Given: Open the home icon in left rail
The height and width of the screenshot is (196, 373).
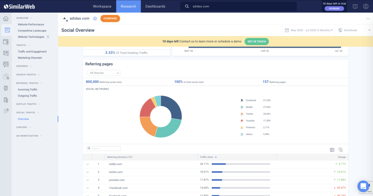Looking at the screenshot, I should [x=6, y=19].
